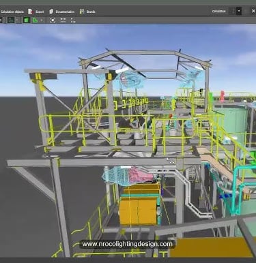This screenshot has height=263, width=256.
Task: Open the nrocolightingdesign.com website link
Action: (127, 244)
